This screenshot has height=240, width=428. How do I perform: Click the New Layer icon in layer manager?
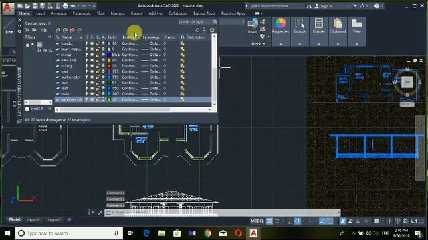click(x=58, y=30)
